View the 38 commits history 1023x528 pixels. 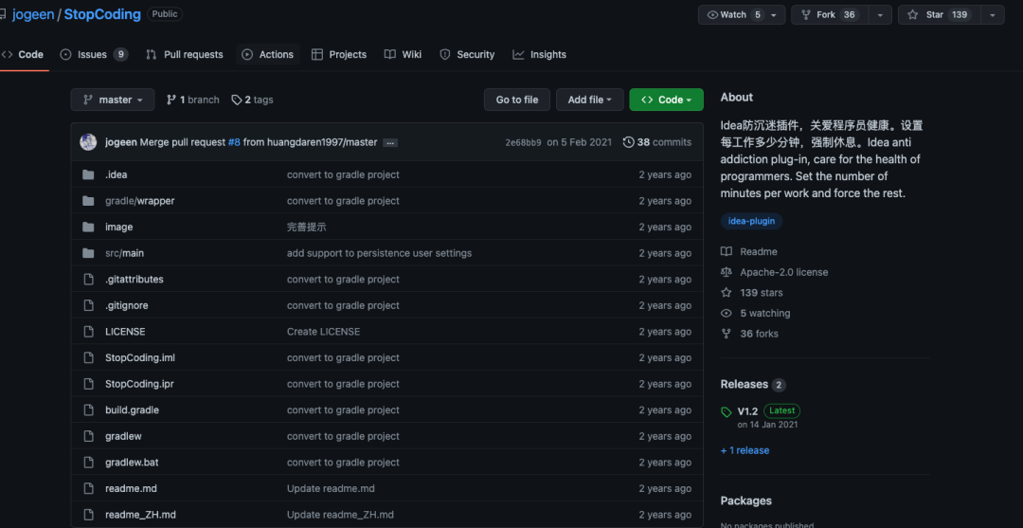point(657,142)
